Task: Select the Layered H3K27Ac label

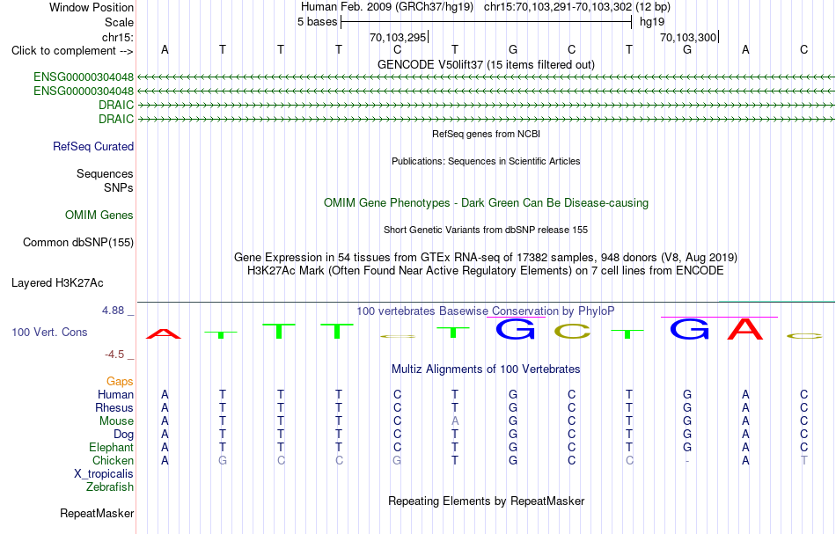Action: pos(57,283)
